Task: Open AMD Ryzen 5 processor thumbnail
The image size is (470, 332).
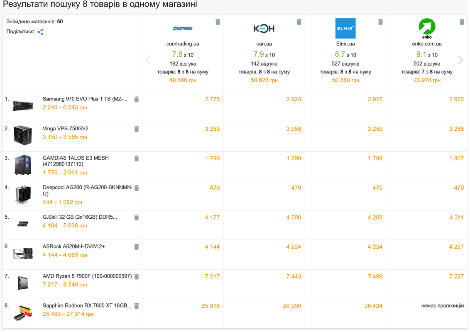Action: (x=23, y=283)
